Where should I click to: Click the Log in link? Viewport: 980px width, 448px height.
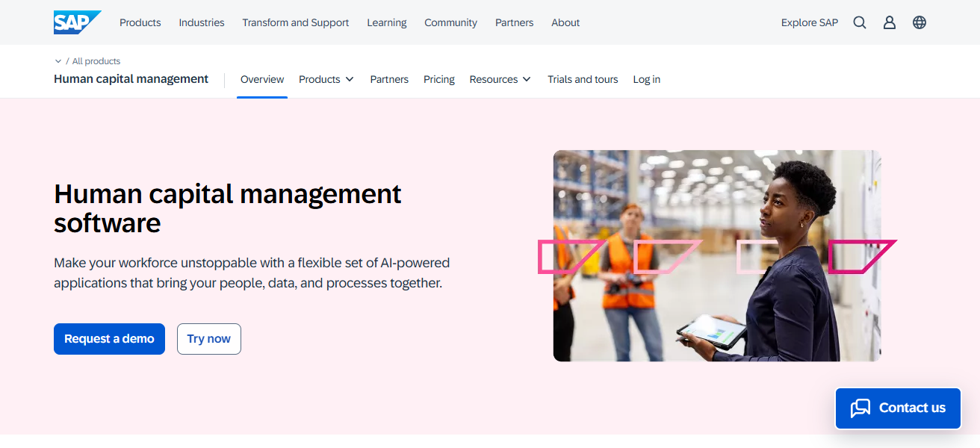tap(646, 79)
